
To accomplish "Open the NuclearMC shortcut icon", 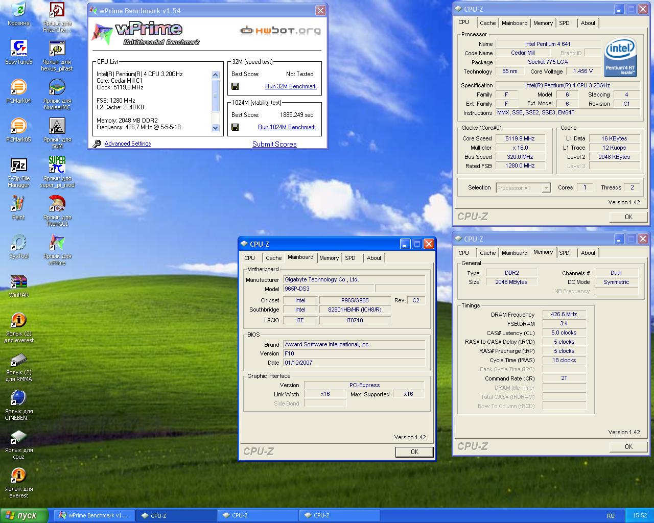I will [57, 87].
